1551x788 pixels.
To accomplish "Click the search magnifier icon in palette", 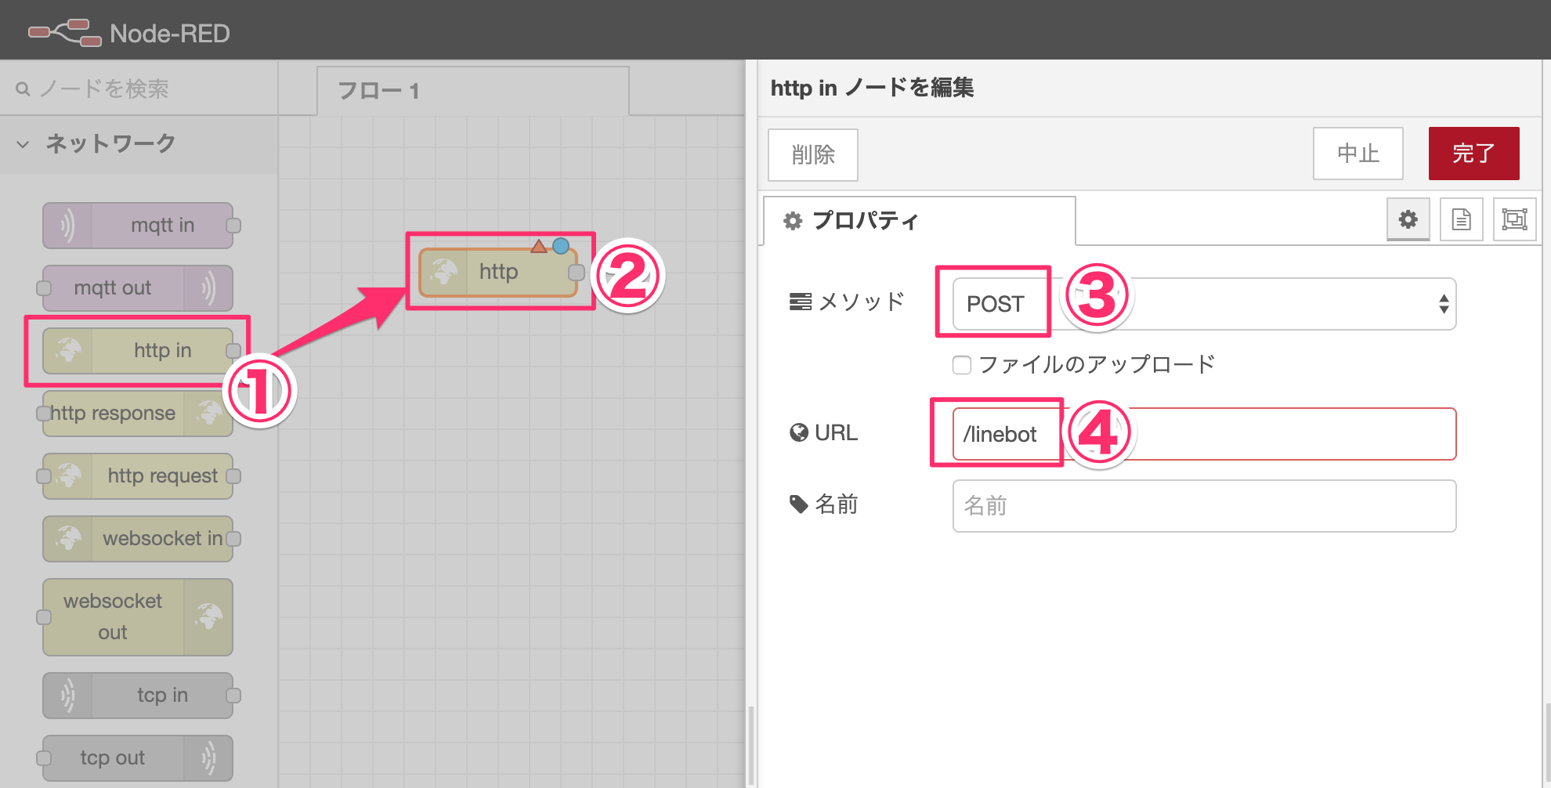I will click(23, 89).
